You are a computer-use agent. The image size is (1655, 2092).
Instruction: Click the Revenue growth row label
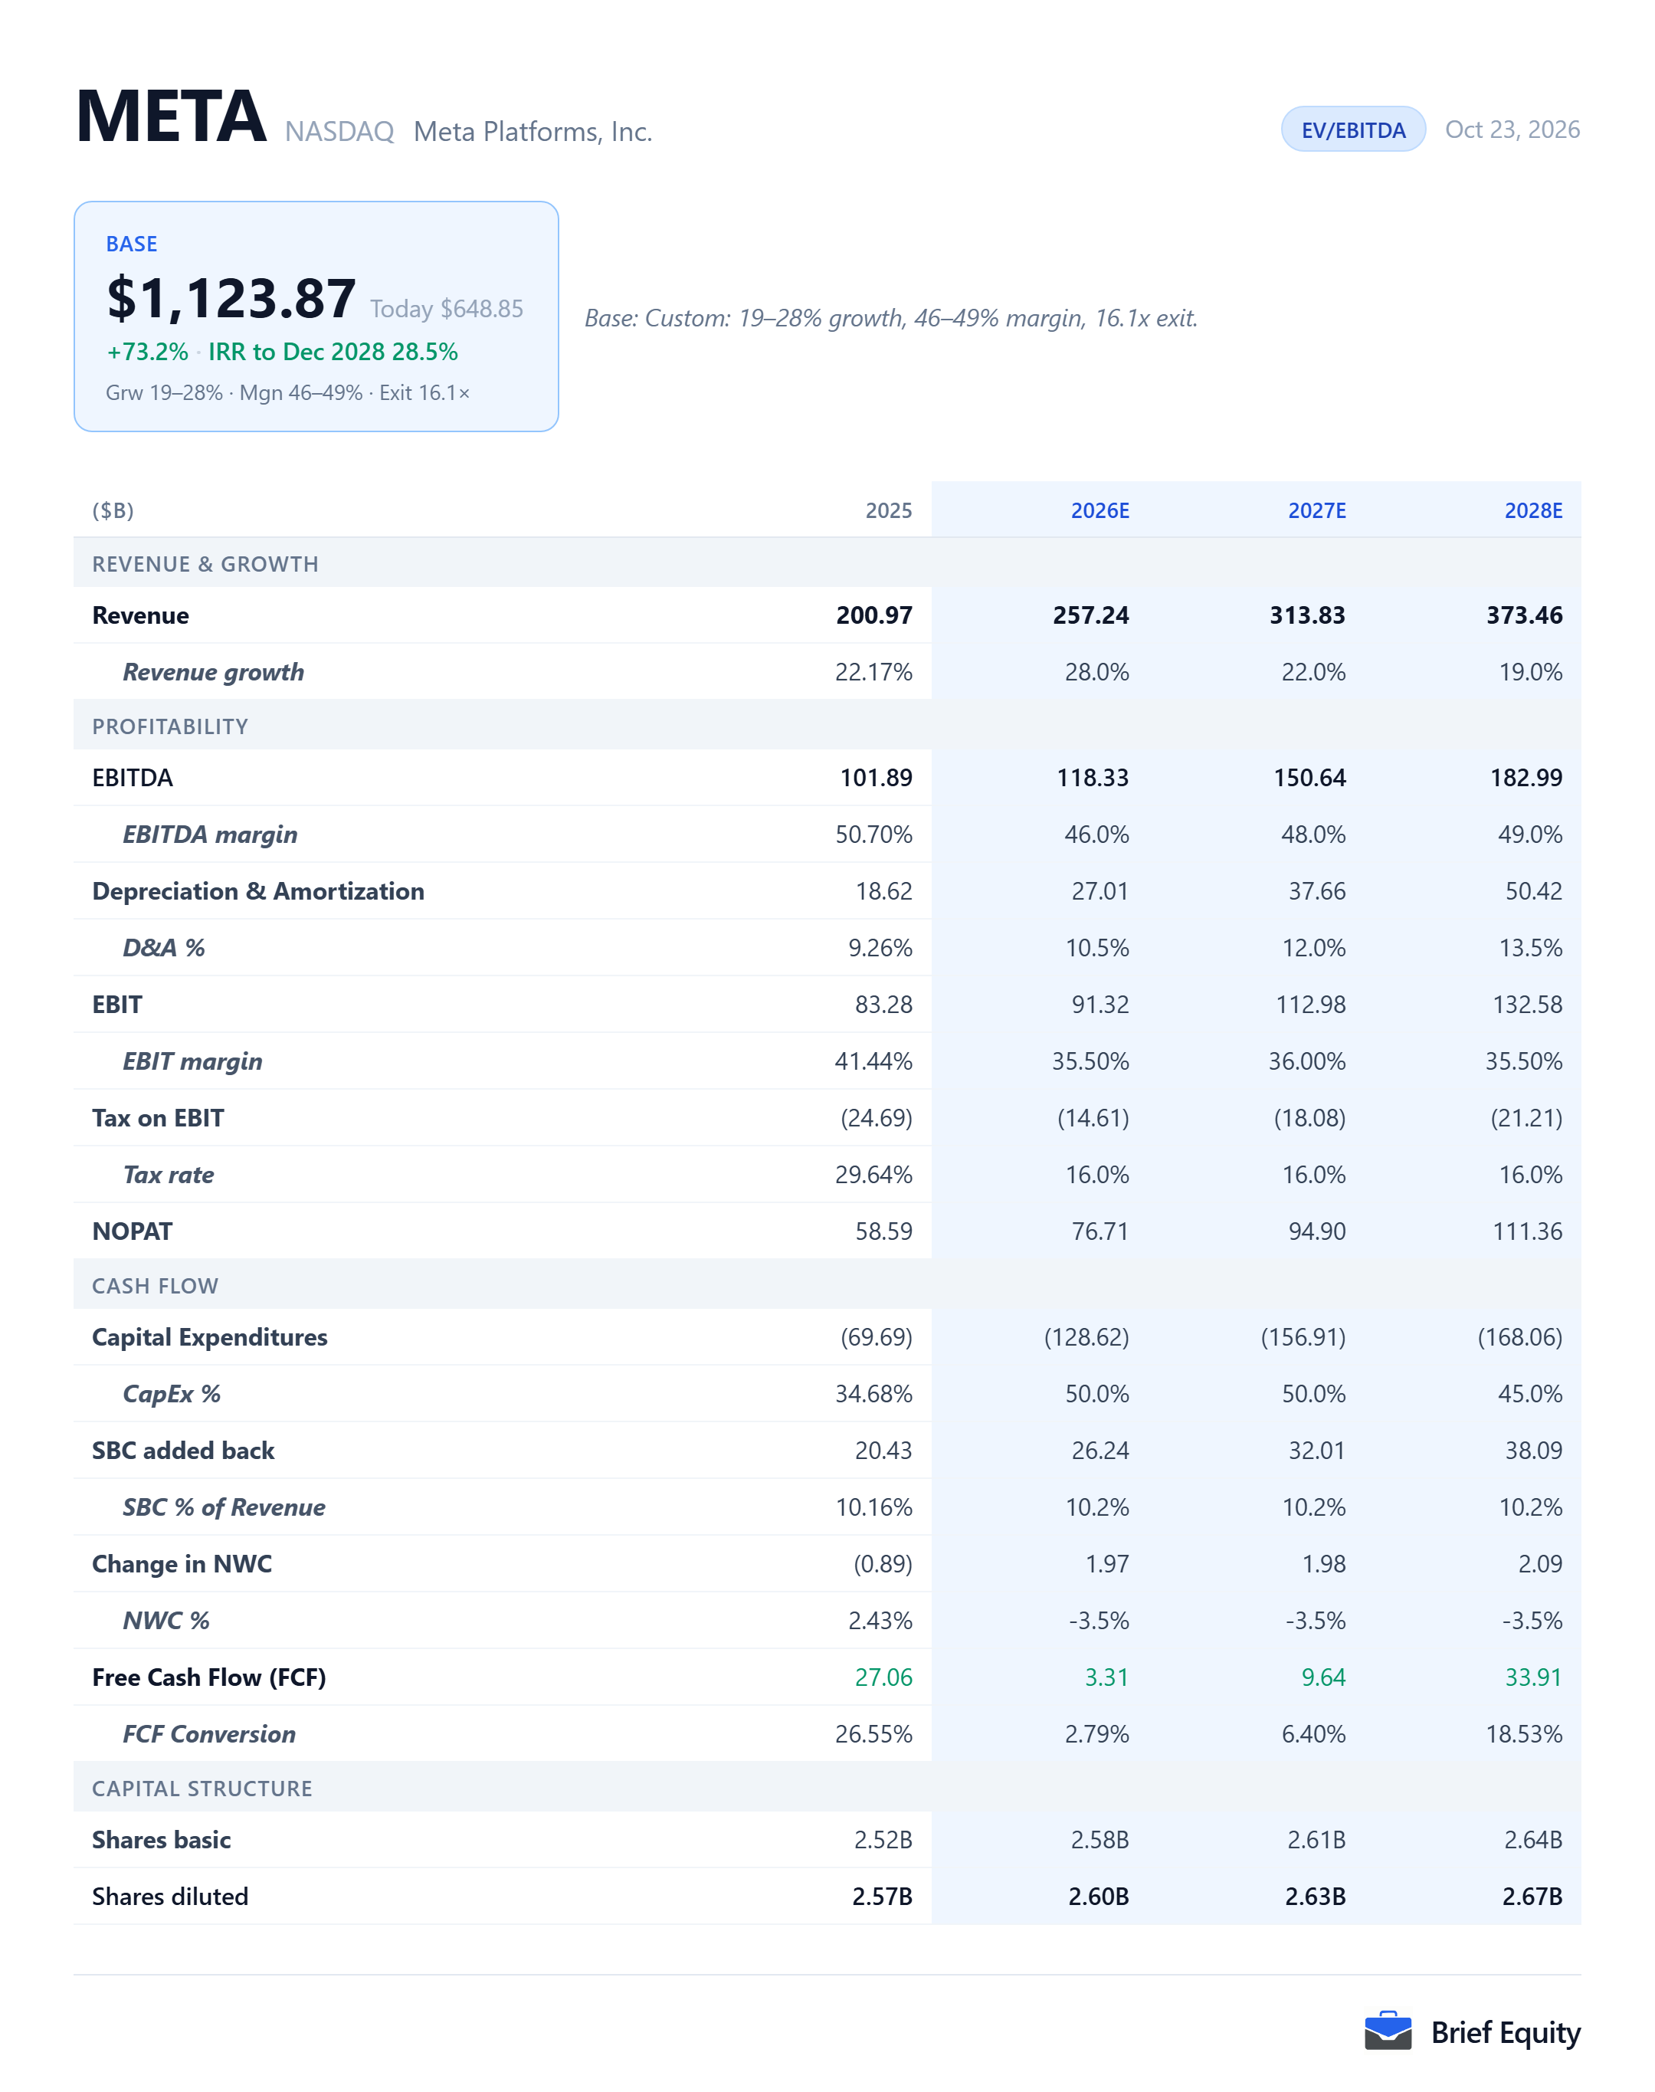(213, 673)
